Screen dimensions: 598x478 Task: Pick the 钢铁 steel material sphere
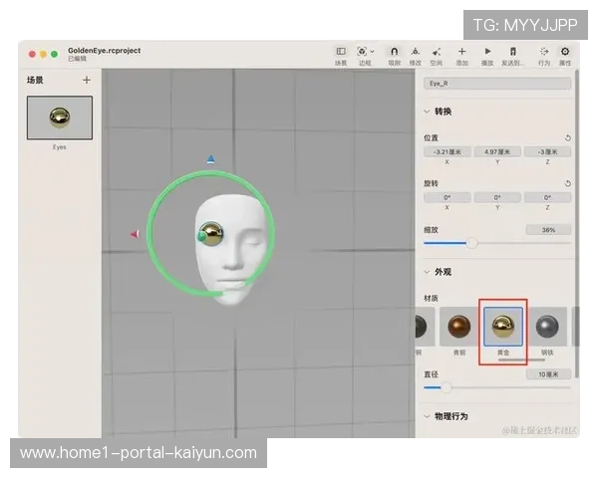[x=547, y=327]
